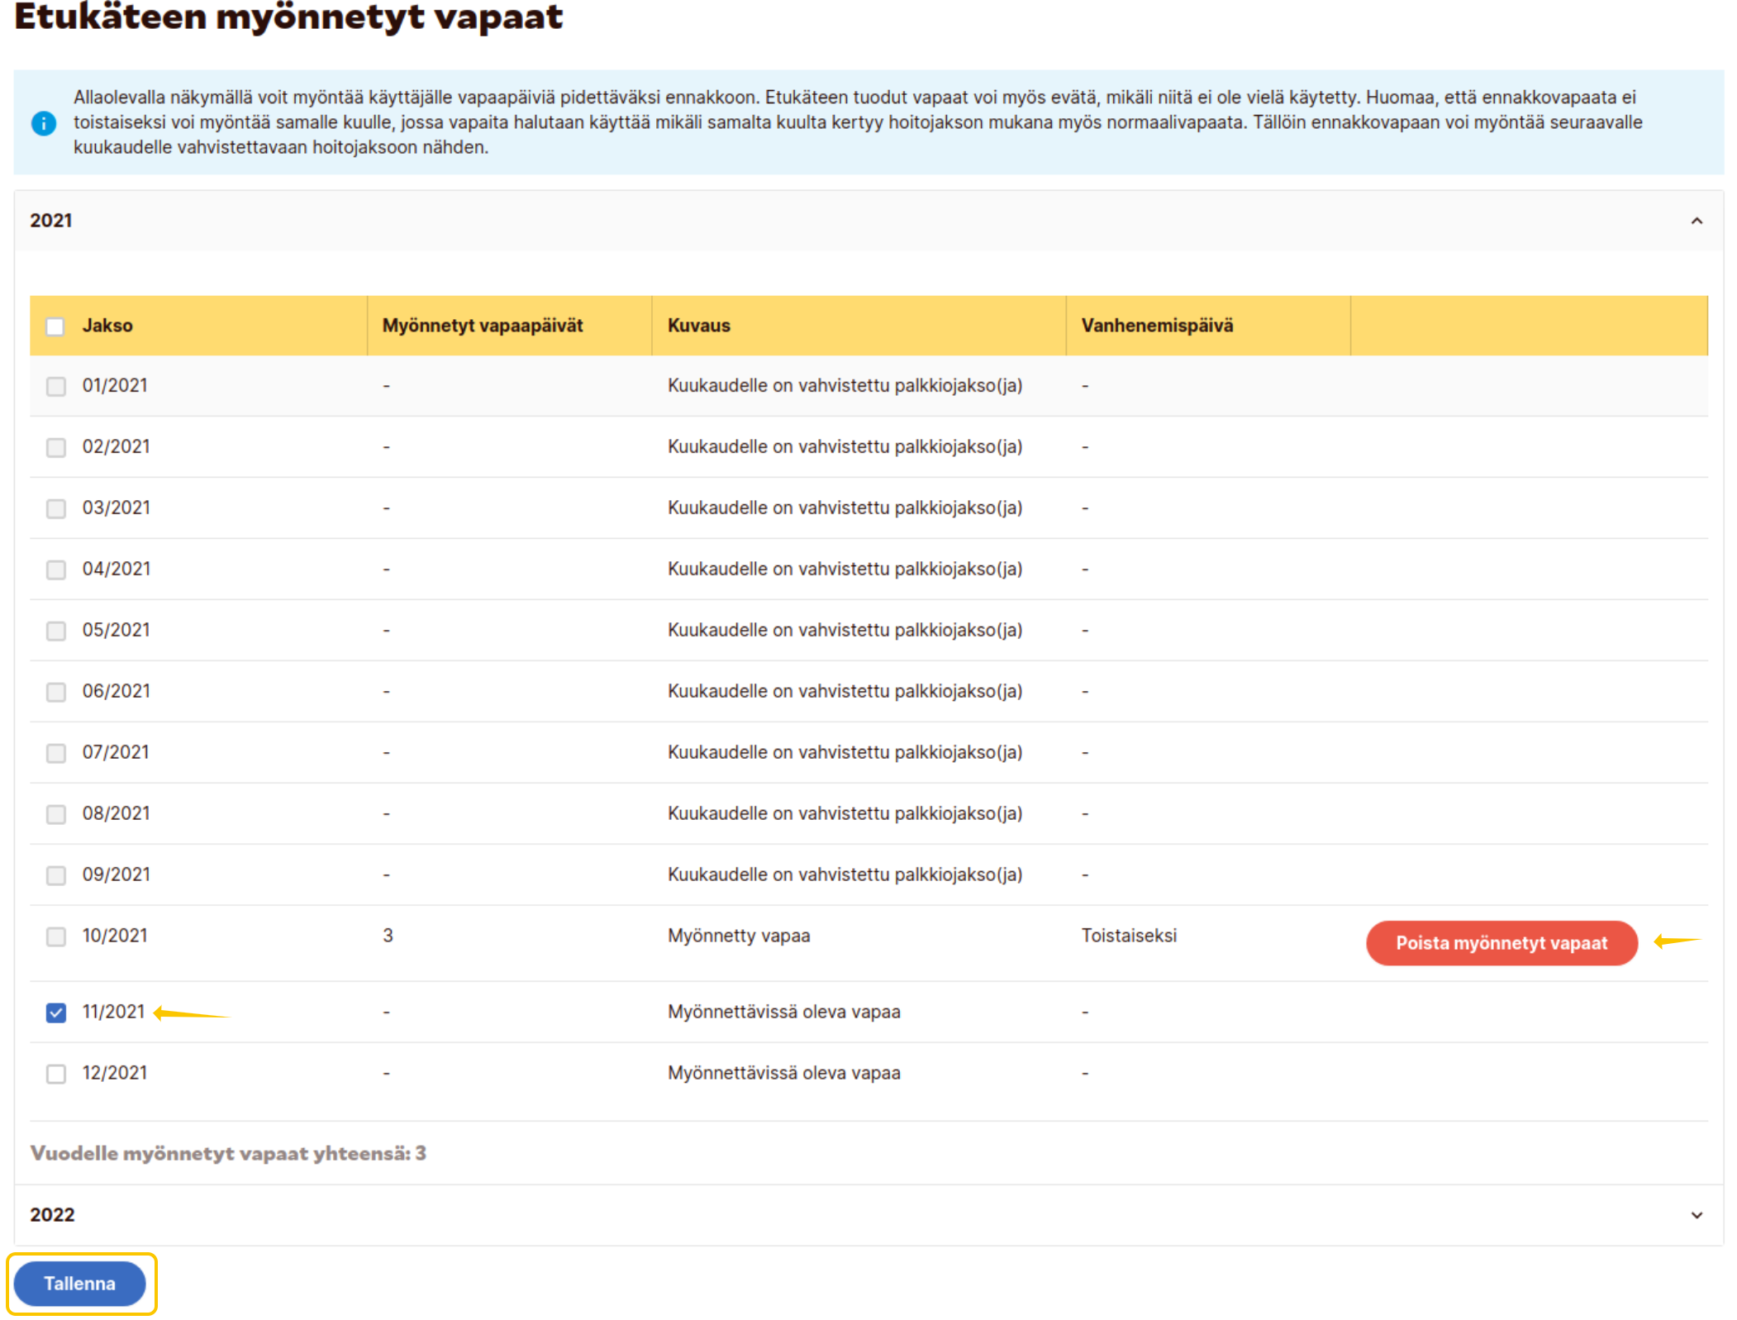Save with the Tallenna button
Image resolution: width=1737 pixels, height=1320 pixels.
tap(80, 1283)
